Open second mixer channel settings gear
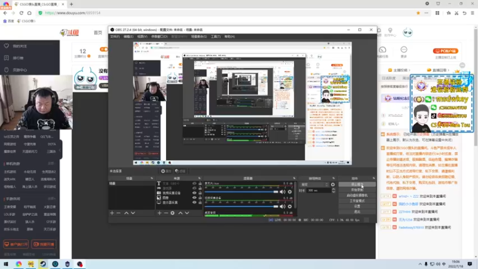 tap(290, 206)
